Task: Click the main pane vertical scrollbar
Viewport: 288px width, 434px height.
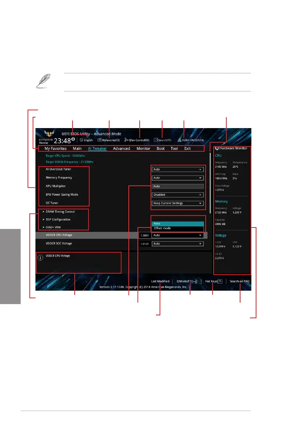Action: (x=210, y=183)
